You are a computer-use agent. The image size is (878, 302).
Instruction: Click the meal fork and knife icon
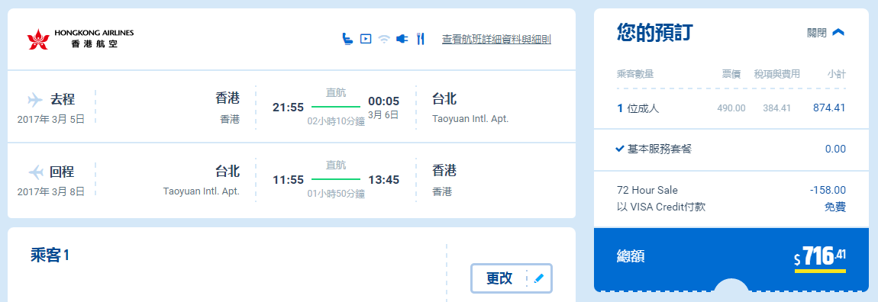pos(421,39)
